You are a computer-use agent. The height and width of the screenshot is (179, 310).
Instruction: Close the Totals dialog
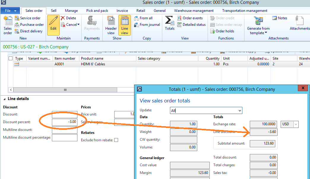point(303,88)
